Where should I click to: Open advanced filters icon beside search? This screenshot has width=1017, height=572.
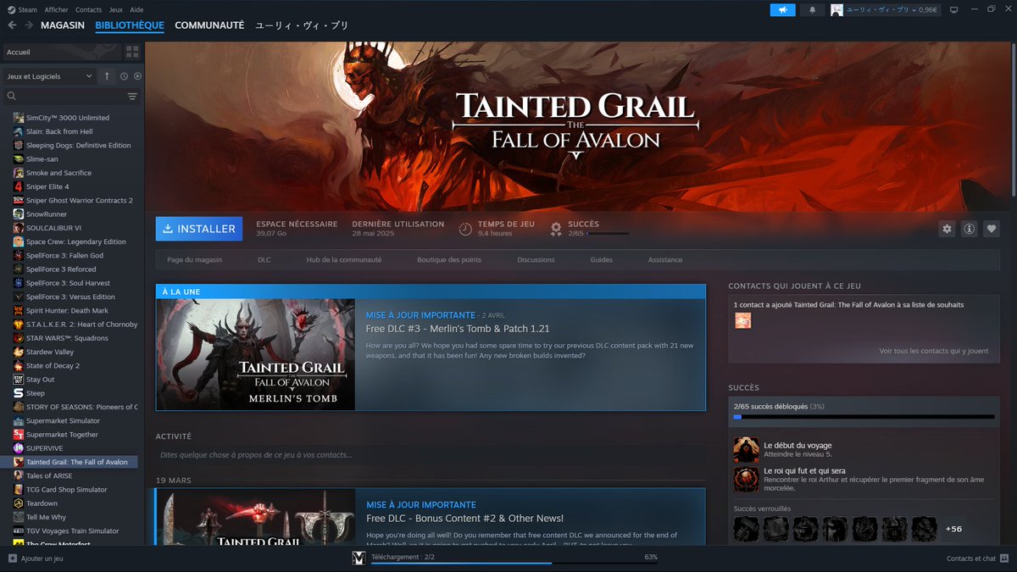pyautogui.click(x=132, y=97)
